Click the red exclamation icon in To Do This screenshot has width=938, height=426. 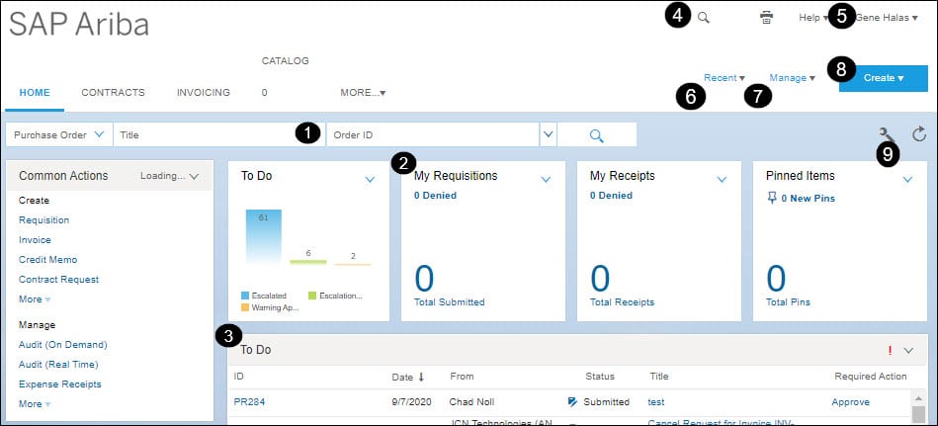890,350
